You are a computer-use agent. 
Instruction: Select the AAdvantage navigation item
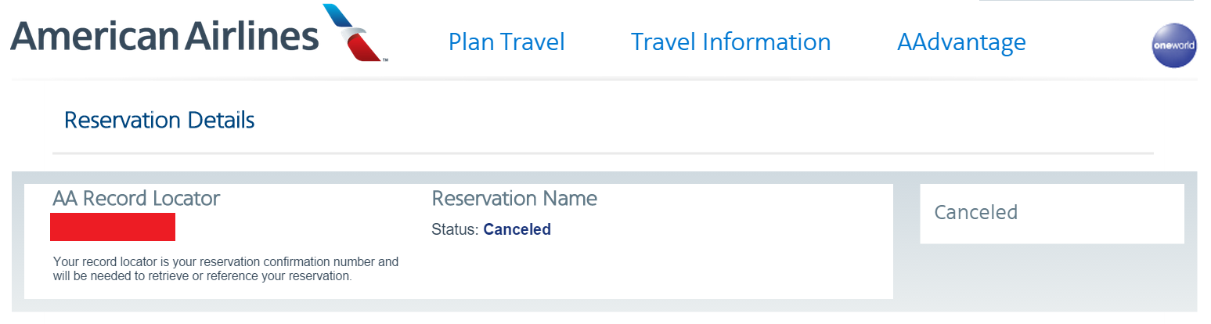(x=961, y=42)
